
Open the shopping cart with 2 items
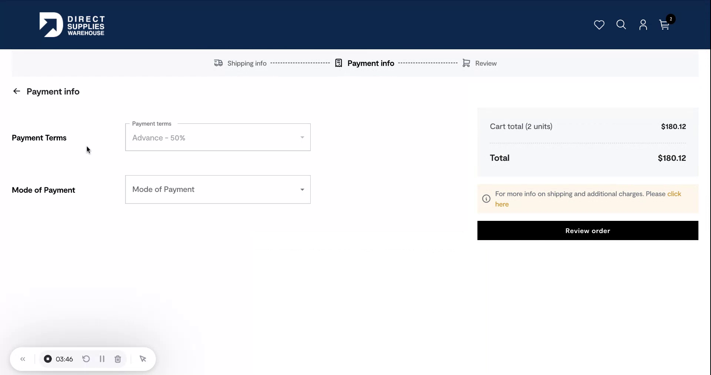(663, 25)
